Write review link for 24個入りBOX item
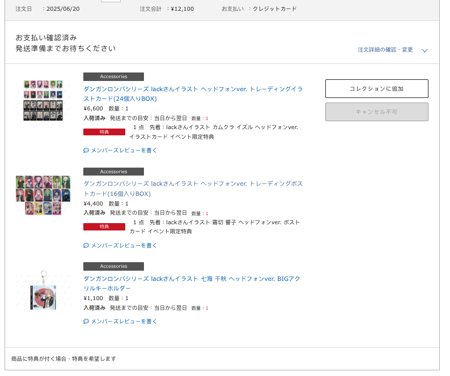The image size is (450, 376). 124,150
